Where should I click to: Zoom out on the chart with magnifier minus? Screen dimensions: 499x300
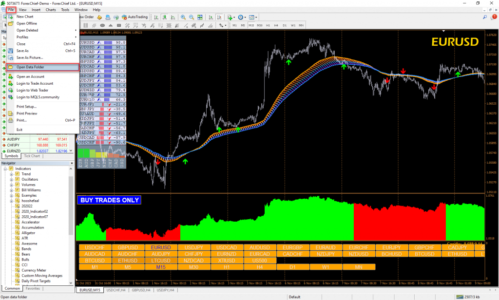192,17
